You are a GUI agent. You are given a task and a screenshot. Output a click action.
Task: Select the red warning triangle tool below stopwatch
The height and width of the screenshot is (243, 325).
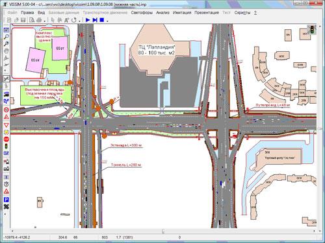6,191
